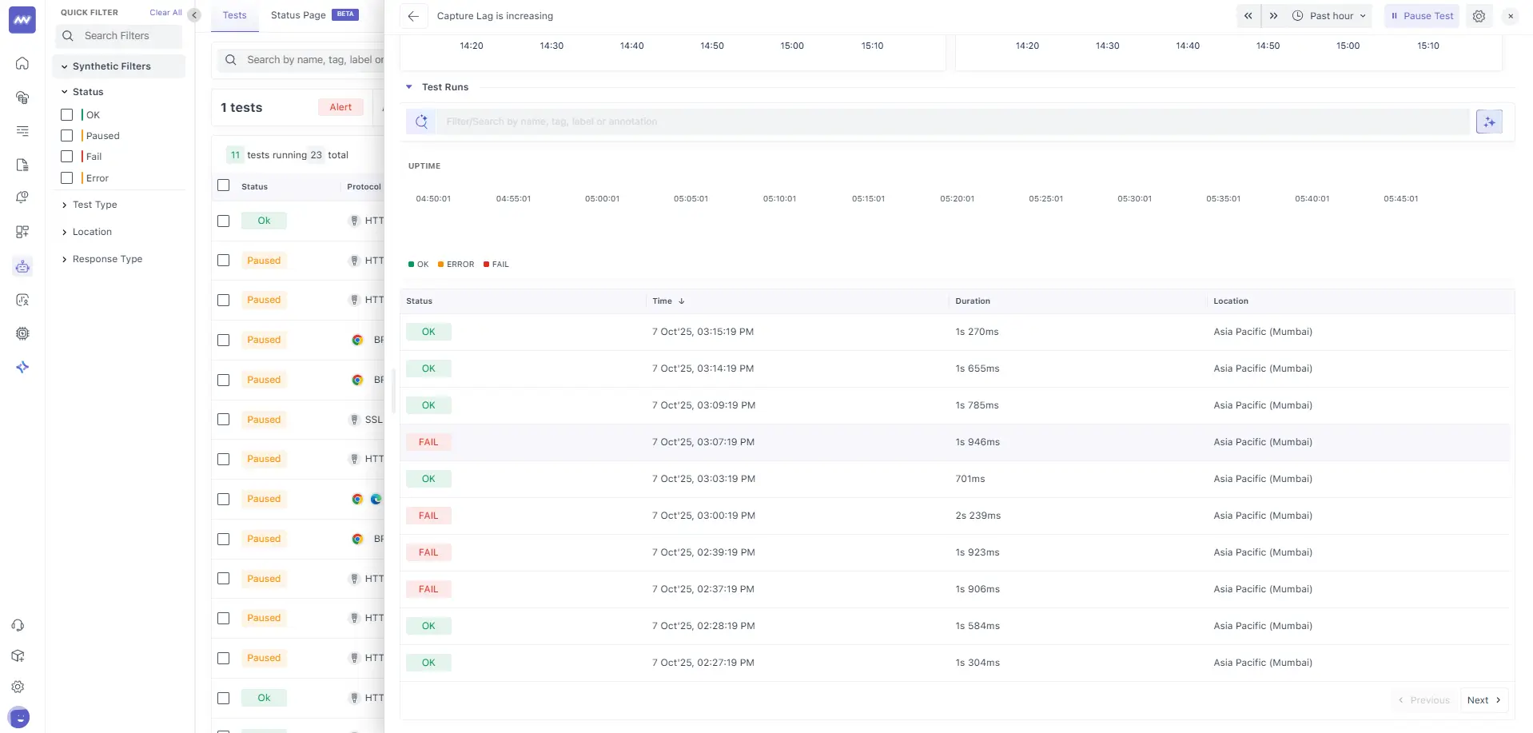Open test settings gear icon
This screenshot has height=733, width=1533.
click(x=1479, y=16)
